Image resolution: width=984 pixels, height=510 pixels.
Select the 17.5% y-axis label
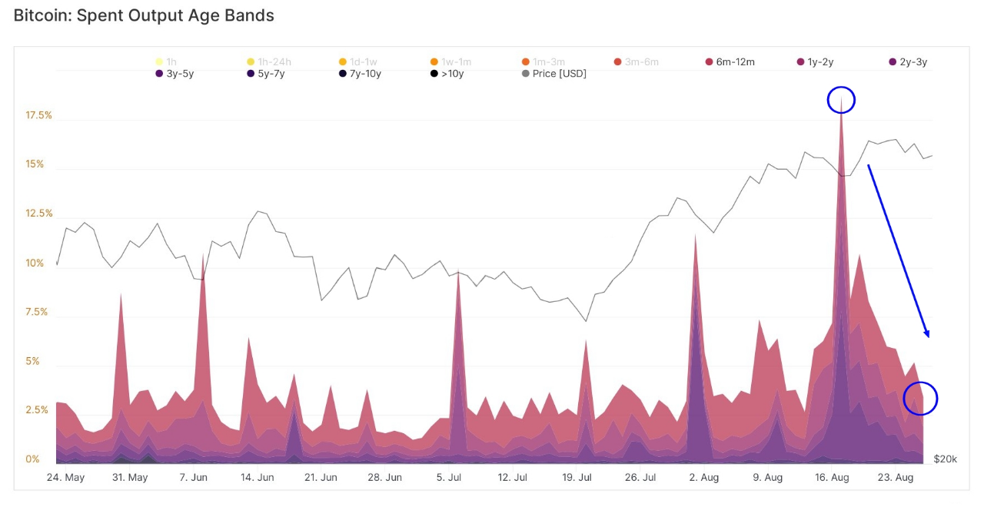(x=39, y=115)
